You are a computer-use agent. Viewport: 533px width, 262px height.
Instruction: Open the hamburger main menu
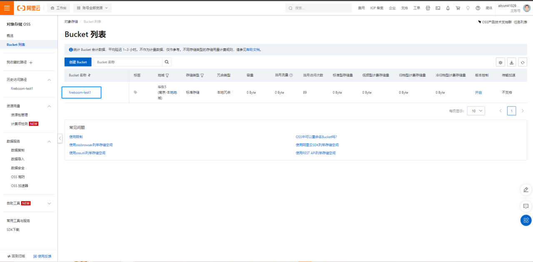click(7, 8)
